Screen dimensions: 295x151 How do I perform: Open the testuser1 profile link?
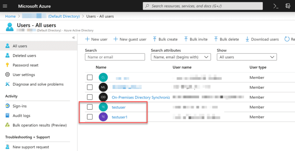[x=119, y=117]
